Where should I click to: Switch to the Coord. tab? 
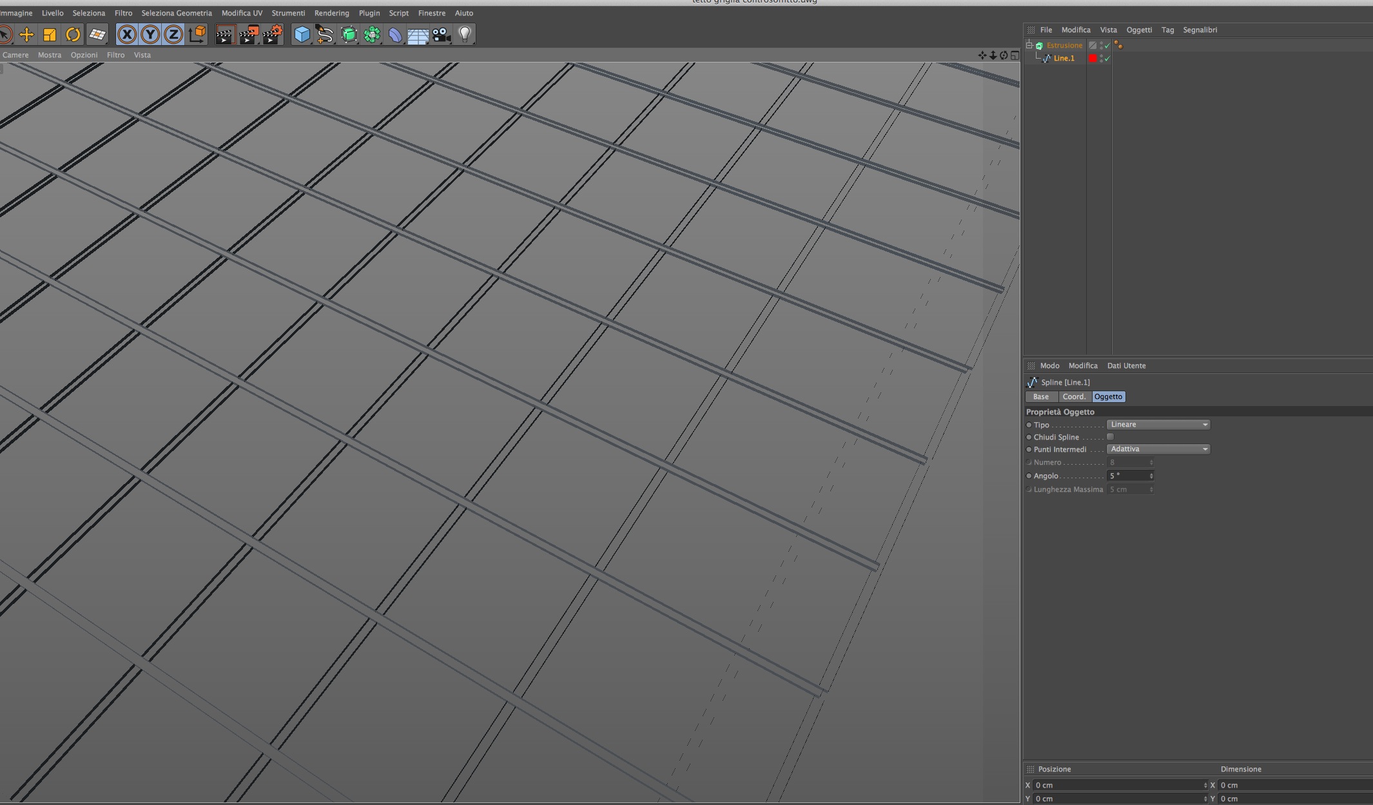(1074, 397)
